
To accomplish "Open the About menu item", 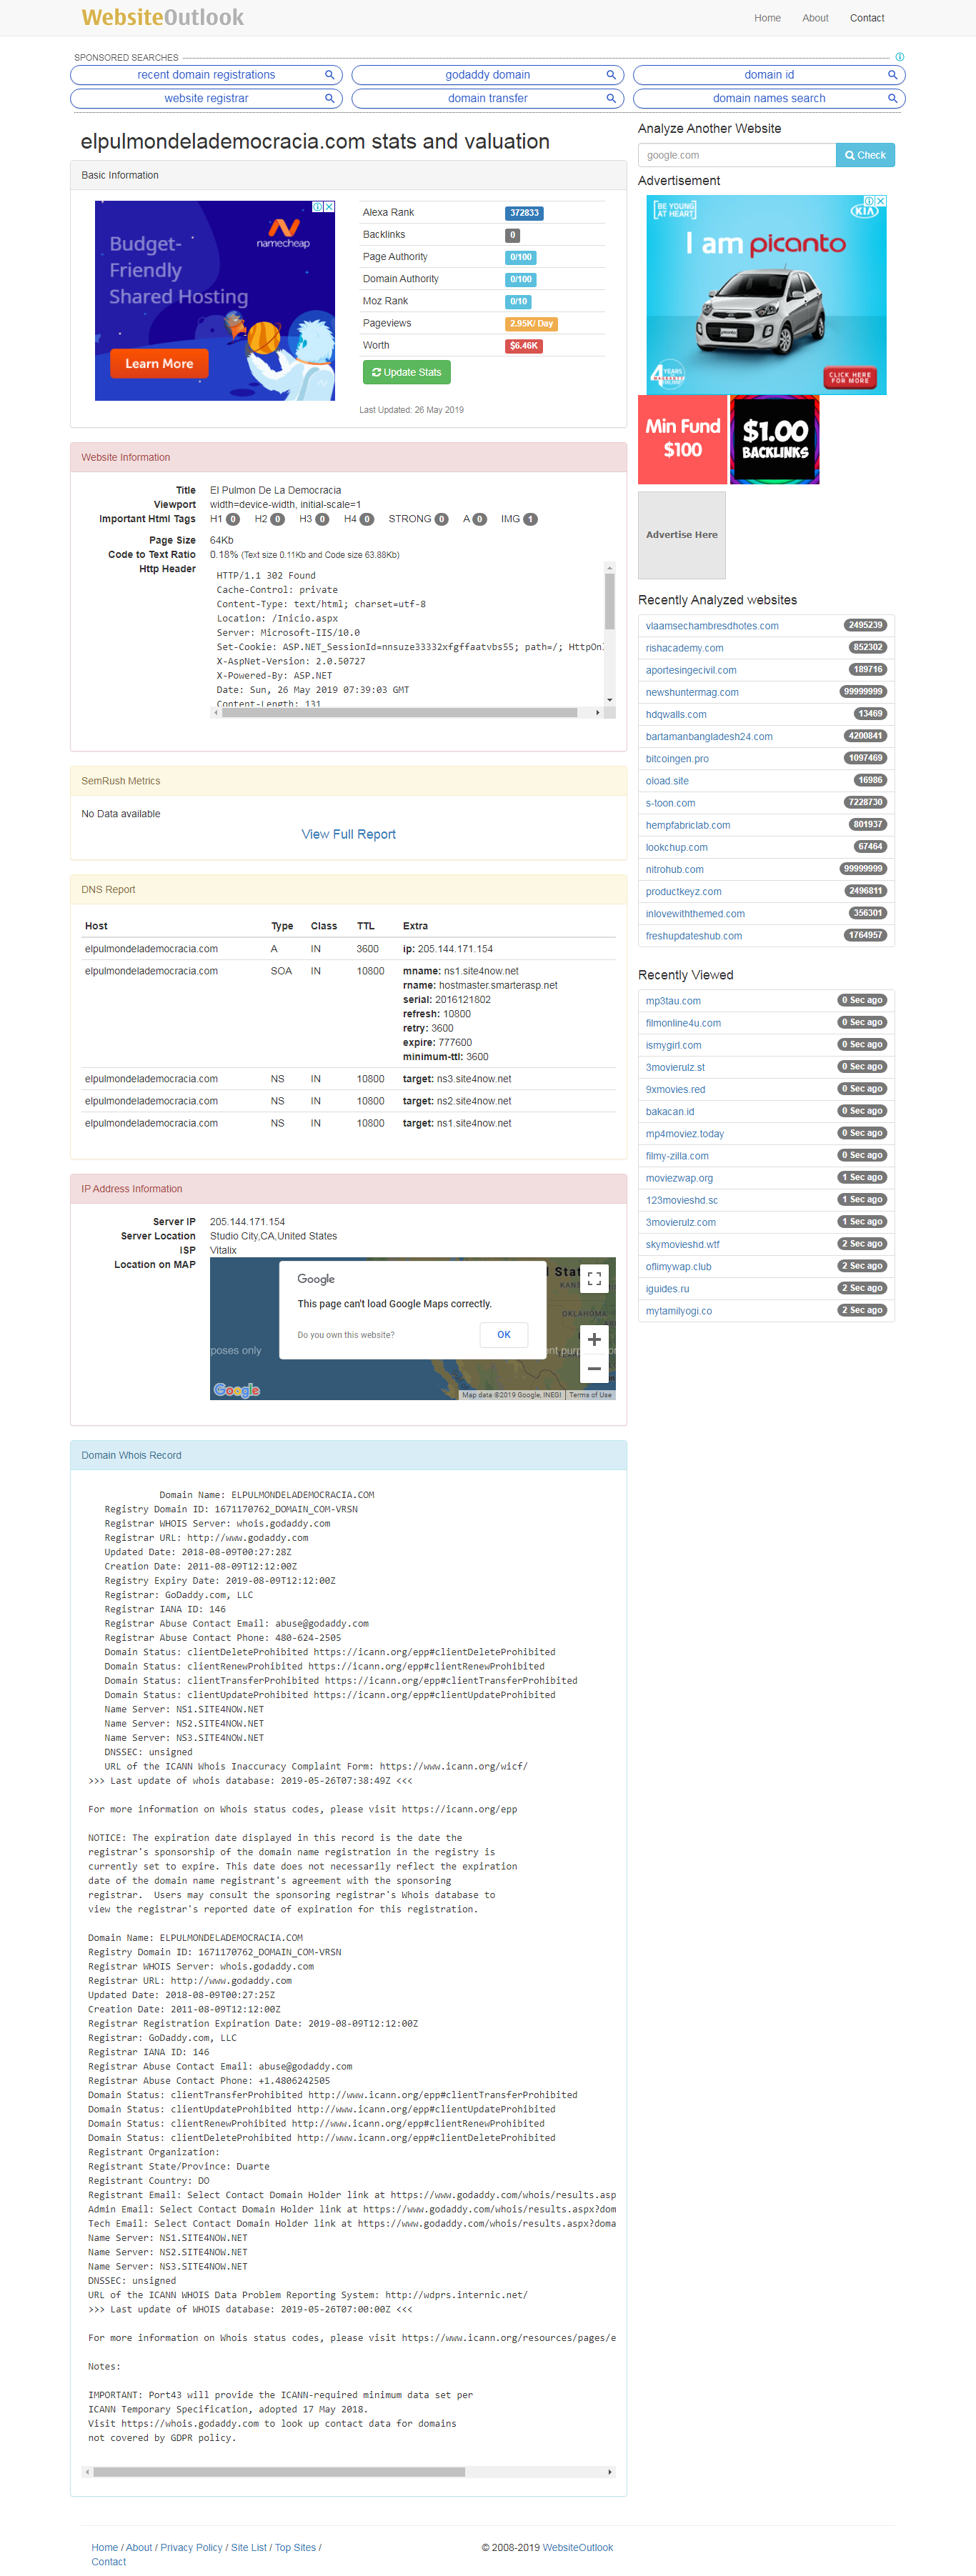I will point(815,18).
